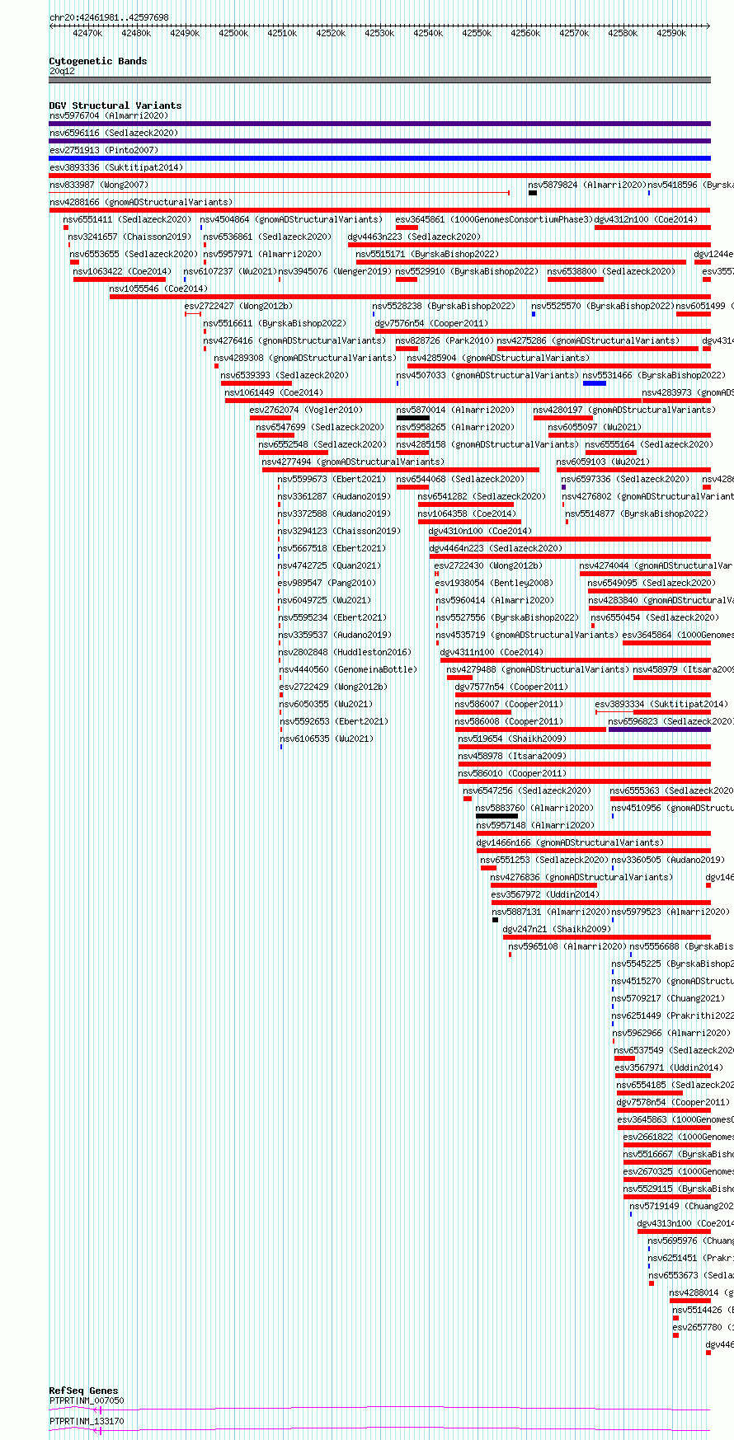This screenshot has width=734, height=1440.
Task: Click the dgv7578n54 (Cooper2011) label
Action: 673,1102
